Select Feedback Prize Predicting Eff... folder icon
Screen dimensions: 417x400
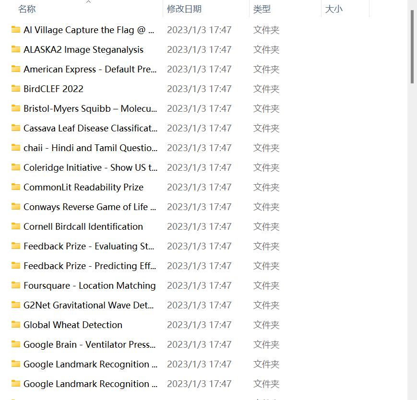pos(16,265)
